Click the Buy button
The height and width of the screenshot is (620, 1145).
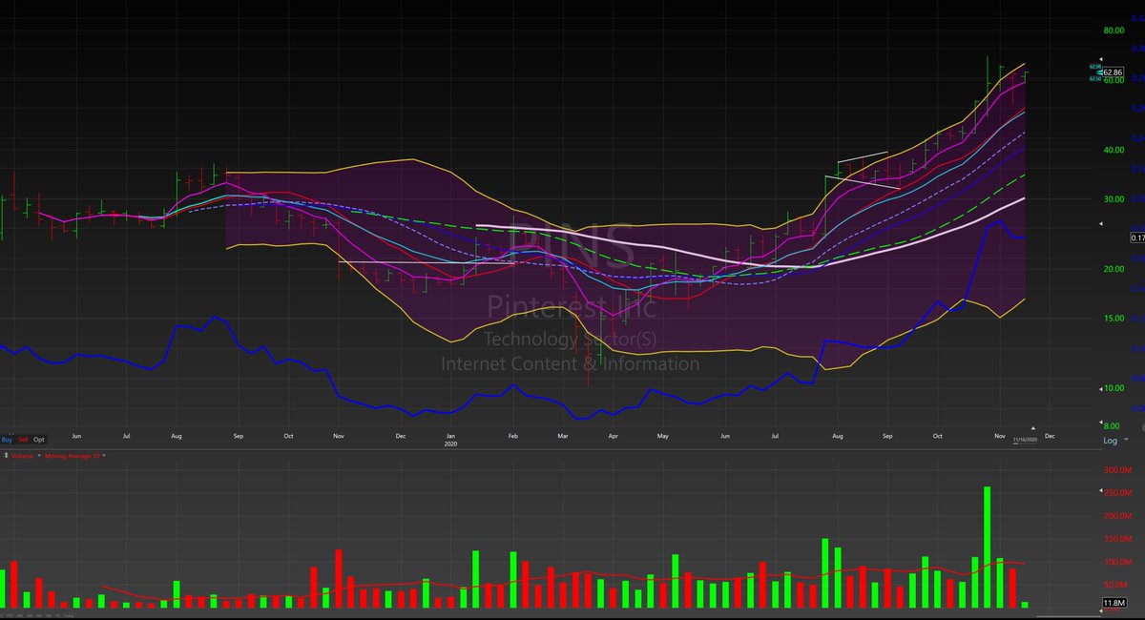[8, 440]
